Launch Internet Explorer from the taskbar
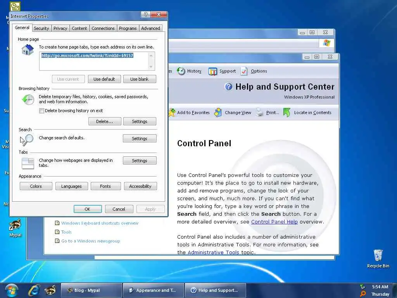Screen dimensions: 397x298 tap(34, 290)
